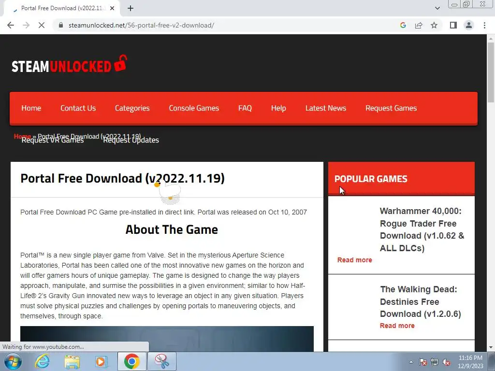
Task: Click the address bar URL
Action: [141, 25]
